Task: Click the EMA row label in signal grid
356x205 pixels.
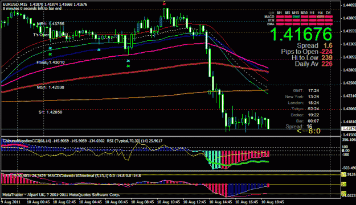Action: (271, 24)
